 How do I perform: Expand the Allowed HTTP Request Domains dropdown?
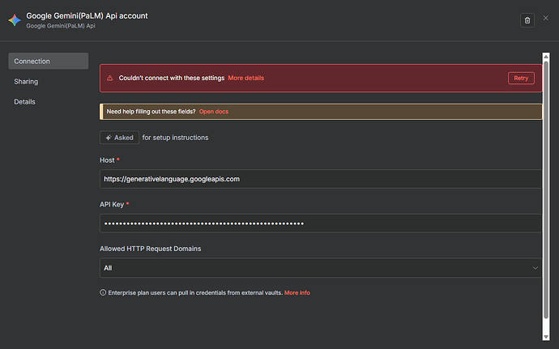pos(320,267)
